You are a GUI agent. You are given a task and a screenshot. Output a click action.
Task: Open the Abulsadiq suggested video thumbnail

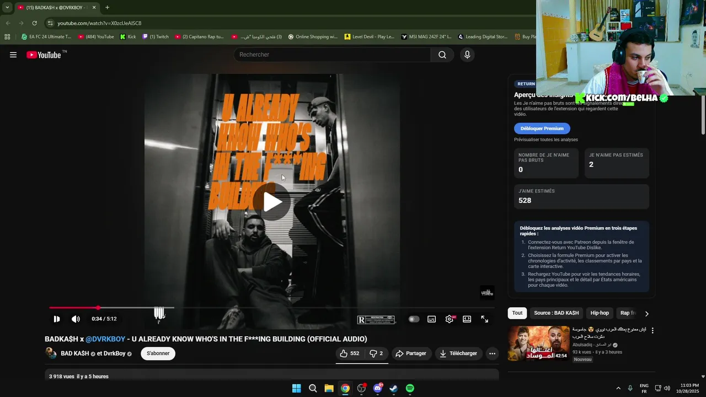pos(538,344)
